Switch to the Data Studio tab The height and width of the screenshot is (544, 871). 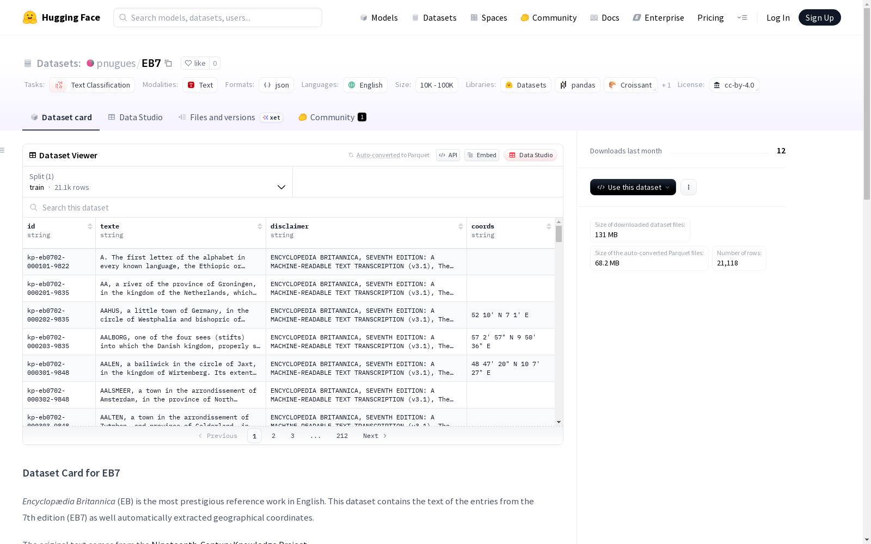point(136,117)
